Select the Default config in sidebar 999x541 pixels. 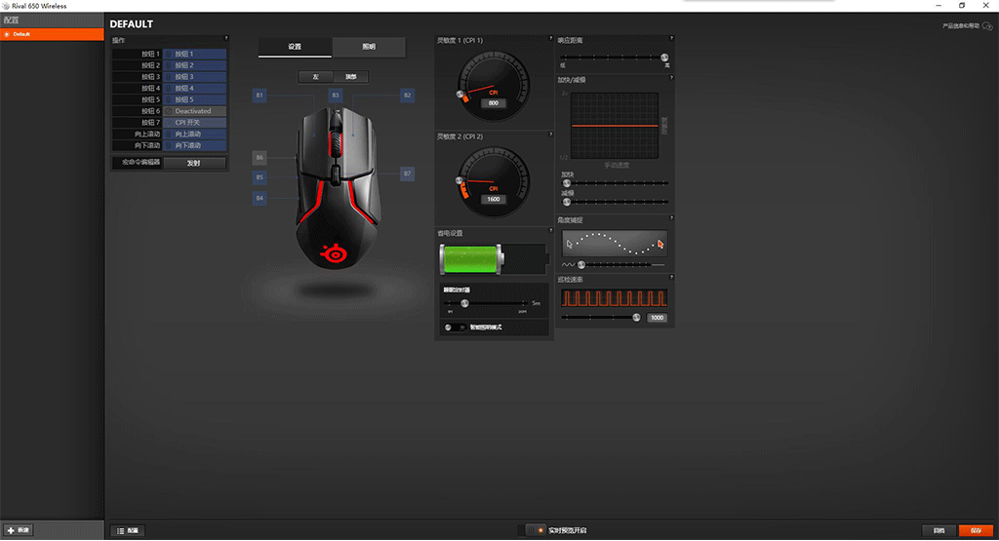[52, 34]
